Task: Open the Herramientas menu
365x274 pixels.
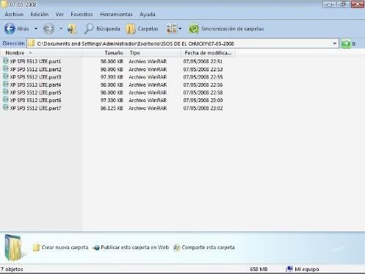Action: (116, 15)
